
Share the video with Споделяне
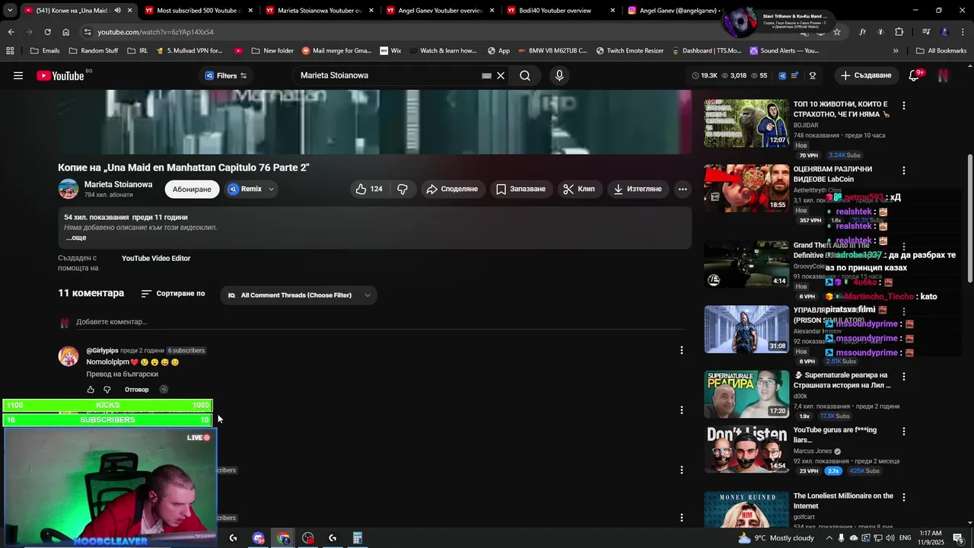[x=452, y=189]
